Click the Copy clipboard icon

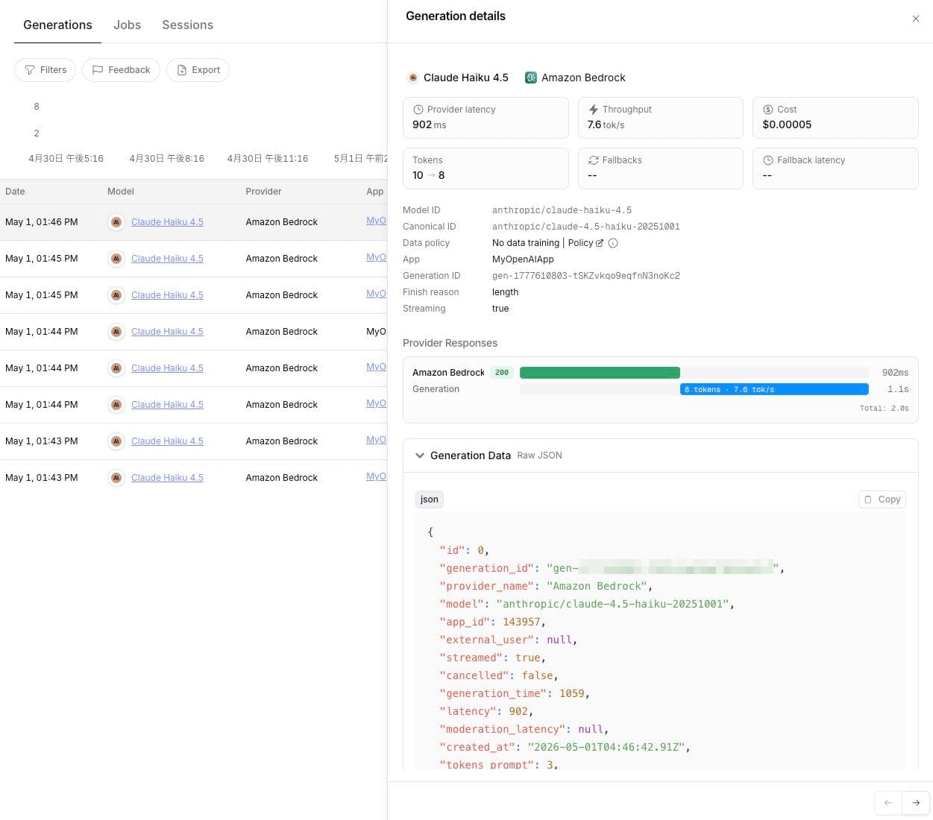[x=868, y=499]
